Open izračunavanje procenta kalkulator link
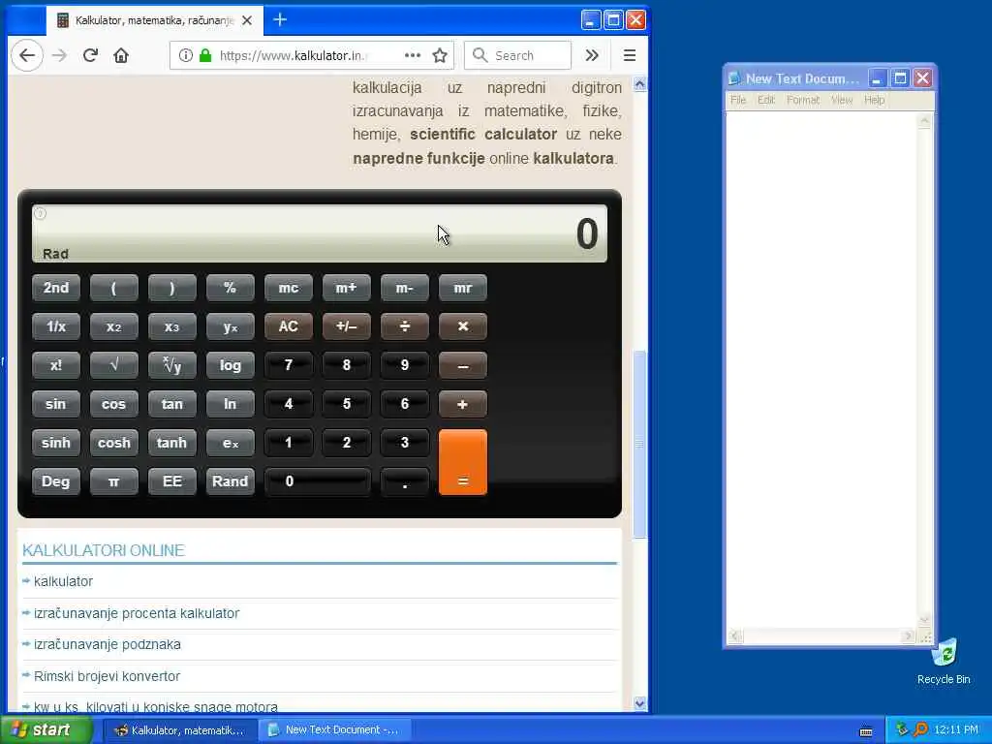 click(x=137, y=613)
